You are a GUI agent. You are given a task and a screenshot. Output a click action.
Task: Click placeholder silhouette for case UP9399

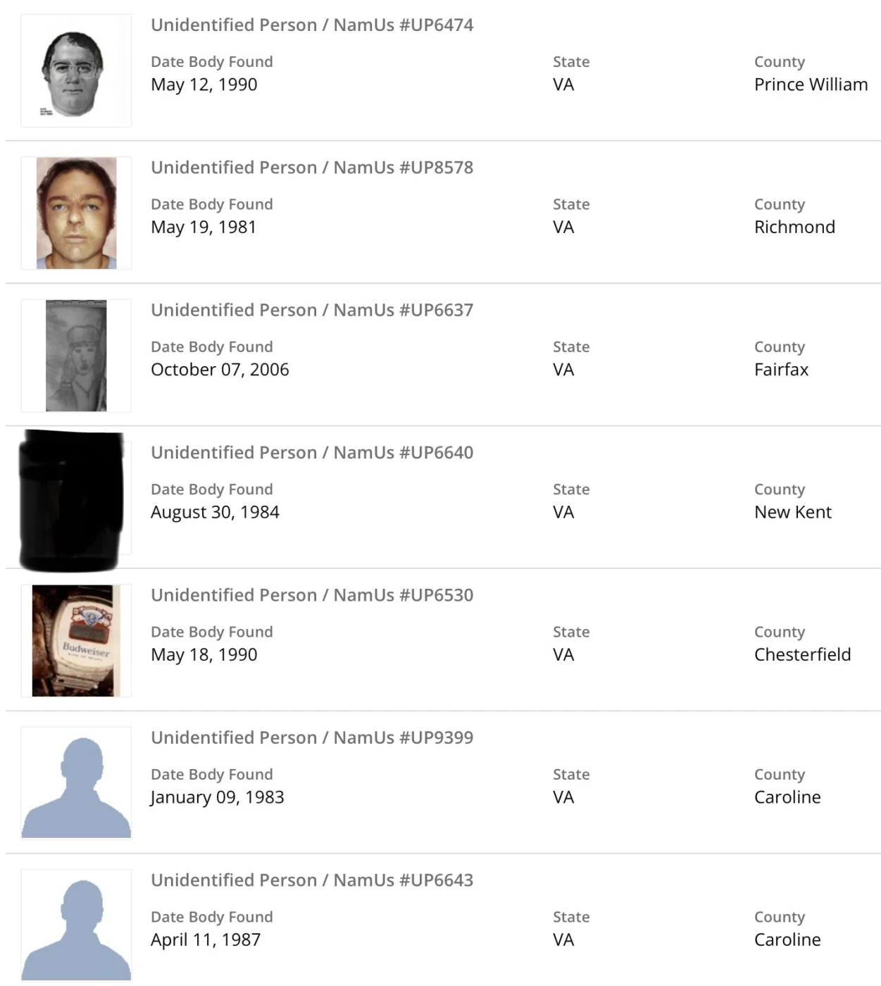[x=76, y=783]
